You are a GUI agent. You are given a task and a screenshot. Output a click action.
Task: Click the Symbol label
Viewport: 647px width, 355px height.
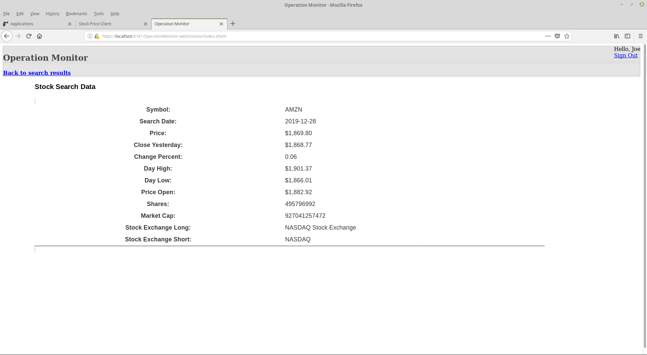click(x=158, y=110)
